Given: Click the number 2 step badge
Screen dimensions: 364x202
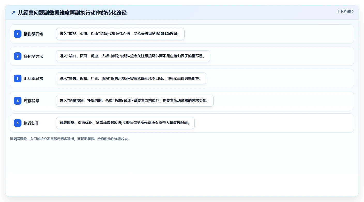Looking at the screenshot, I should (x=18, y=56).
